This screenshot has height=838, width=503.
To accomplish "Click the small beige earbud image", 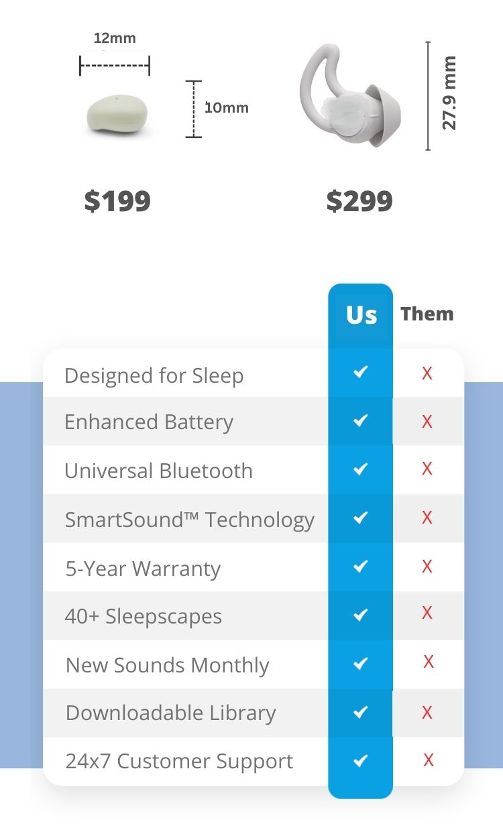I will (117, 116).
